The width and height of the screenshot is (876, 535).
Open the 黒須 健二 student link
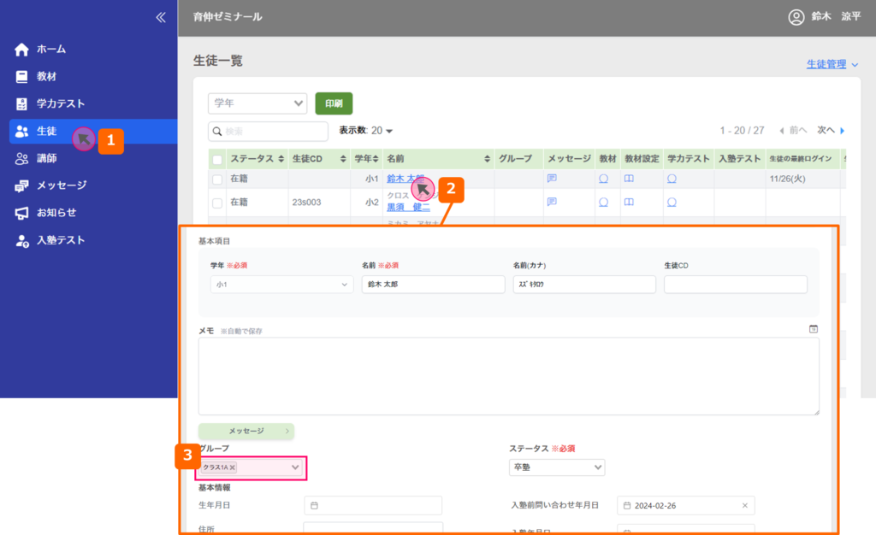pyautogui.click(x=408, y=207)
